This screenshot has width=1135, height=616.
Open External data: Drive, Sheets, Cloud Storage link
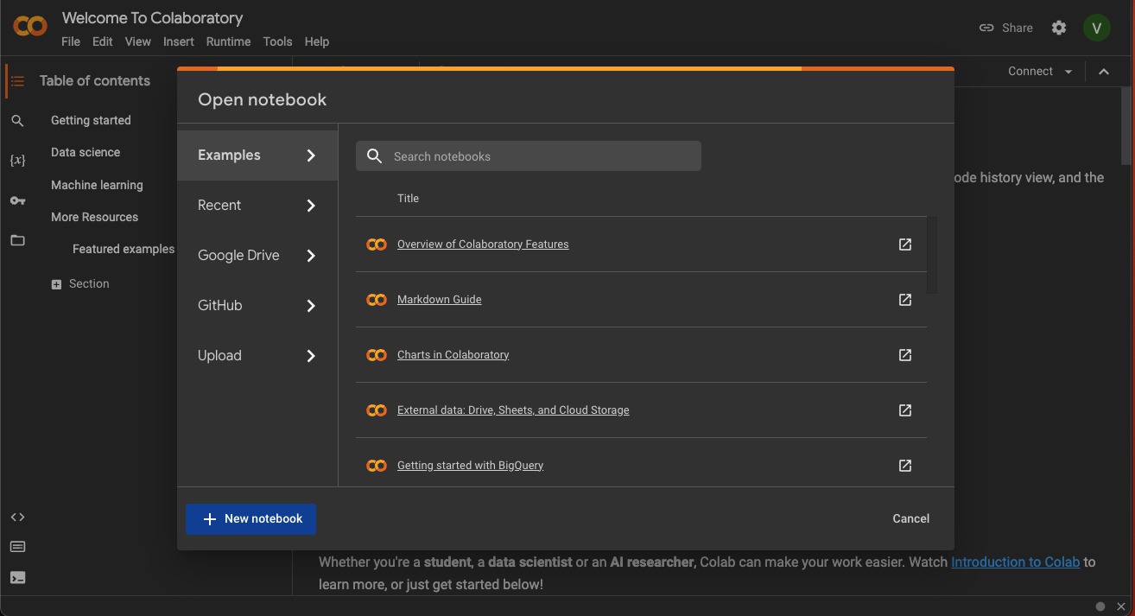pos(513,410)
